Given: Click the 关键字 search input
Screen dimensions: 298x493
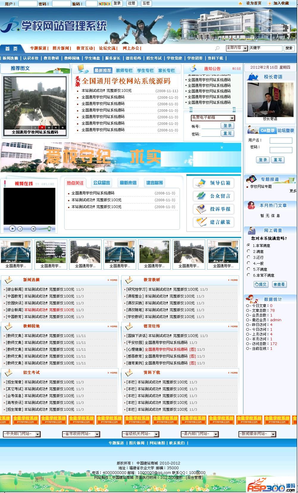Looking at the screenshot, I should pos(266,48).
